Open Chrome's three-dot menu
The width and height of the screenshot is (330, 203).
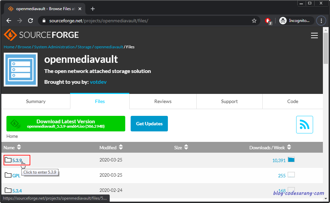point(321,21)
